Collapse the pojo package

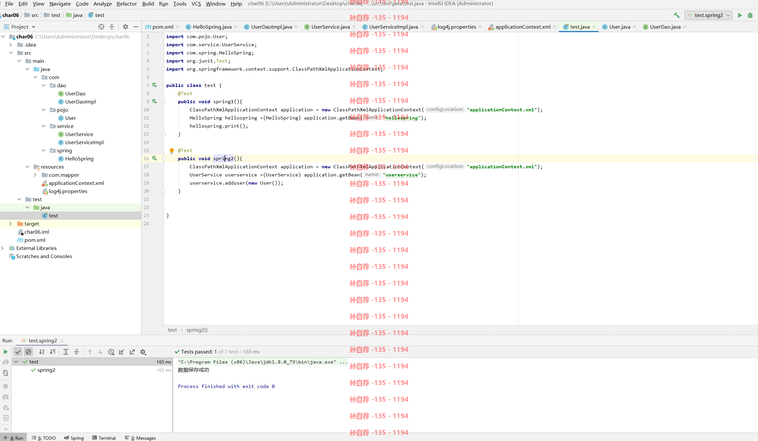point(43,110)
